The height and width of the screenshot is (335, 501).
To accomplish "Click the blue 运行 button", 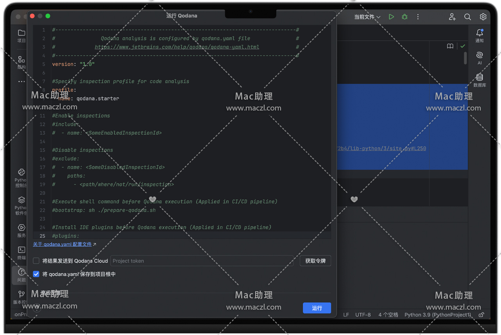I will click(x=317, y=308).
